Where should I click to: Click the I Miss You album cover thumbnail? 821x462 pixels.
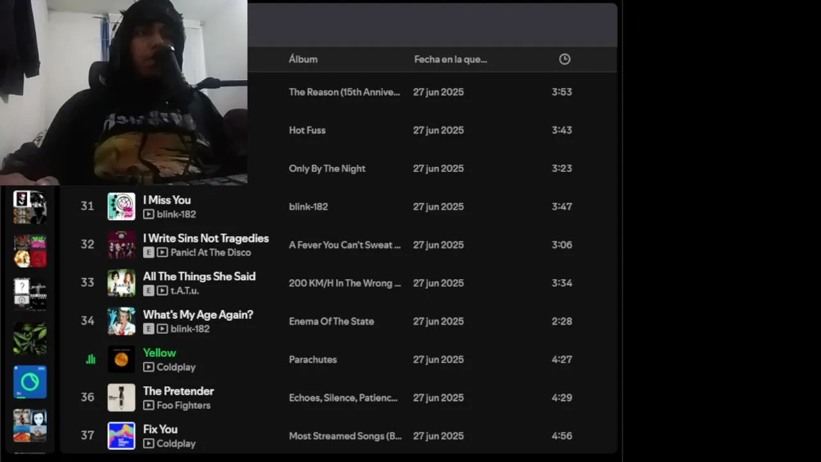pos(121,207)
